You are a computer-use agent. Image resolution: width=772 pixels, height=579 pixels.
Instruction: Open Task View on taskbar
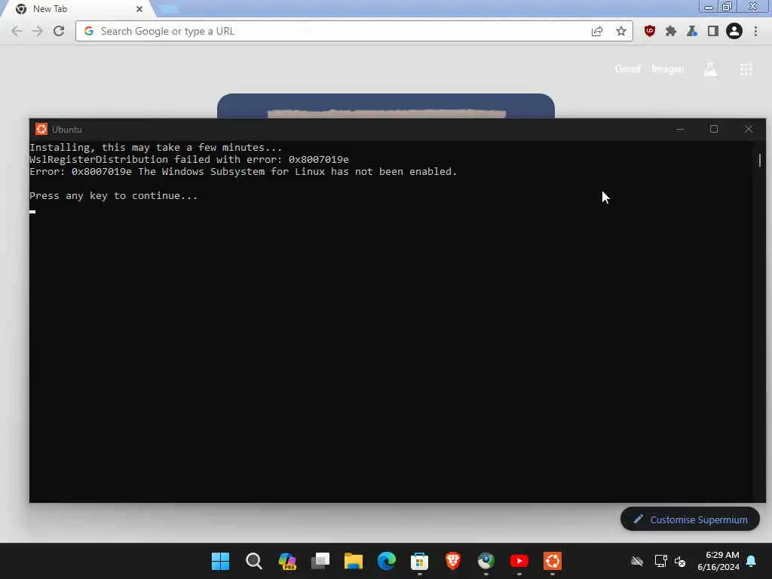(x=320, y=561)
